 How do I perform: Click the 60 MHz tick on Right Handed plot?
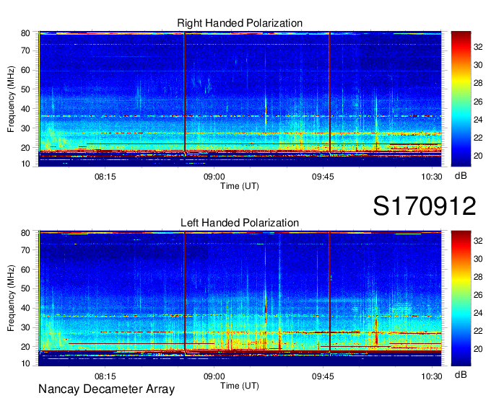click(25, 70)
